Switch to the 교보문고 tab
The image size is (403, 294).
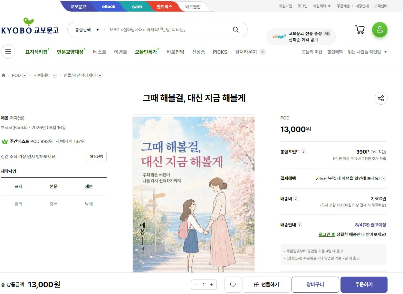pos(78,6)
